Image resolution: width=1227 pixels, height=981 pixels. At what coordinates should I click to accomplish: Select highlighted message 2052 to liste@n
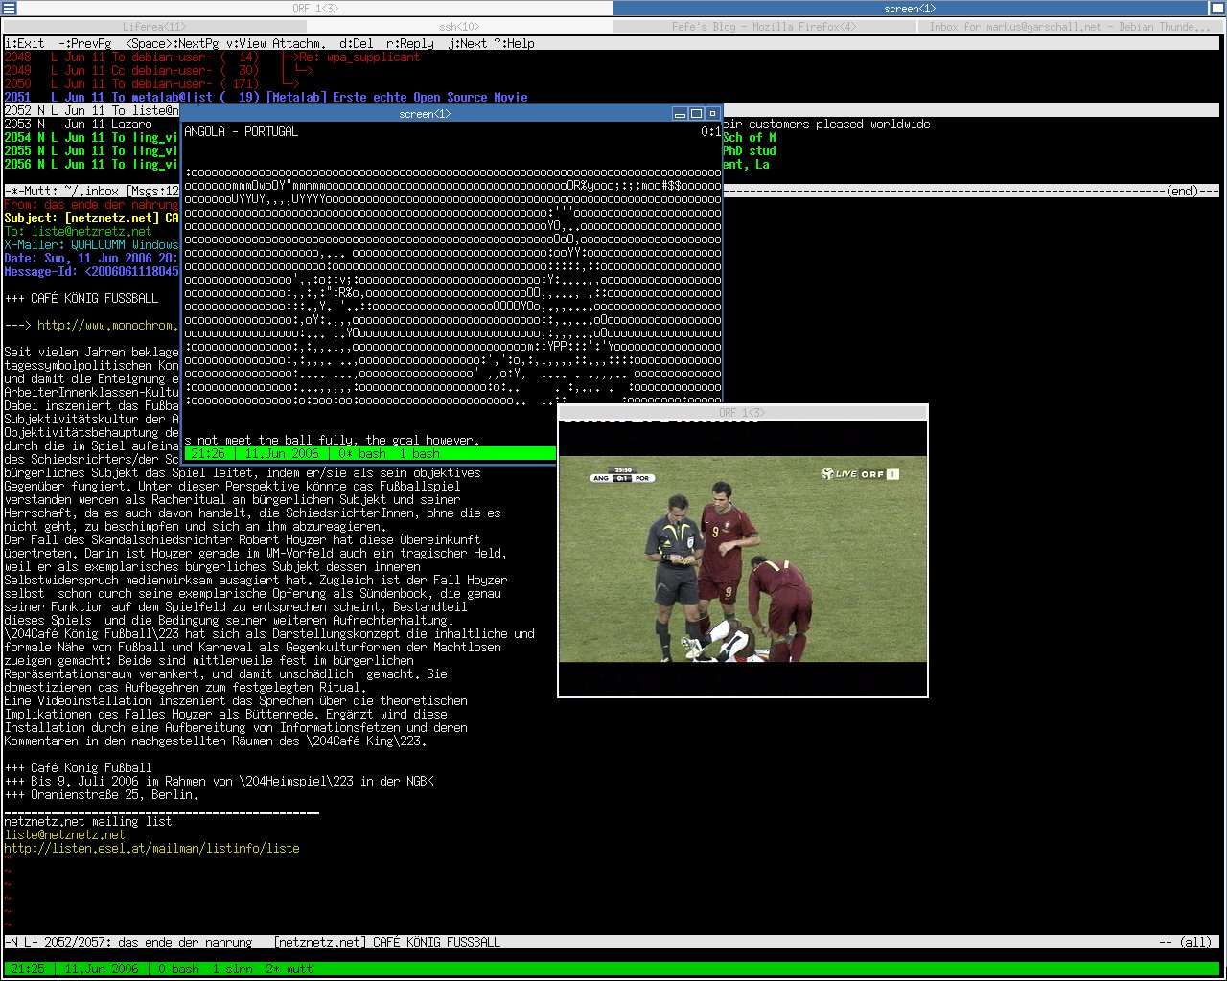point(92,110)
